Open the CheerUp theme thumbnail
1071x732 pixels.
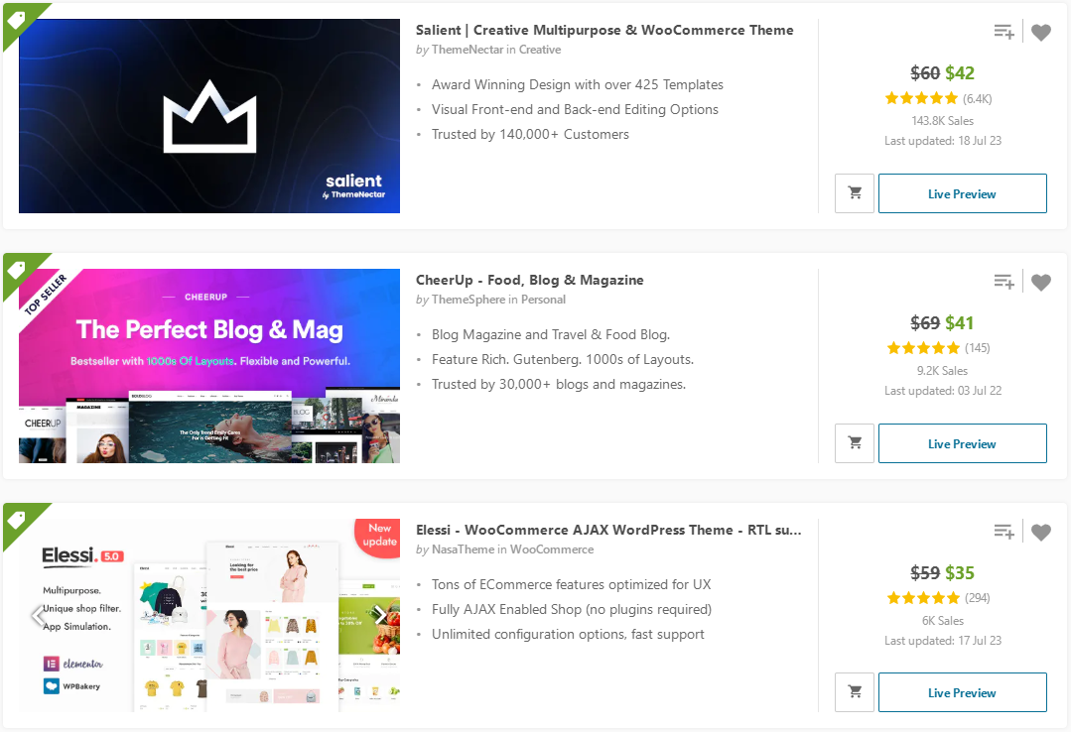pos(209,366)
